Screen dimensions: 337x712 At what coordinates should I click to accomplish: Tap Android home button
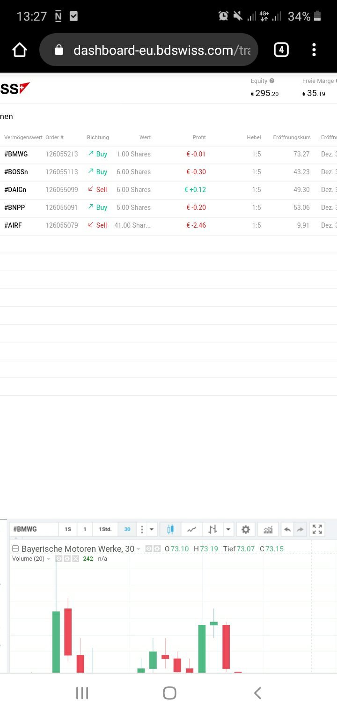(169, 693)
